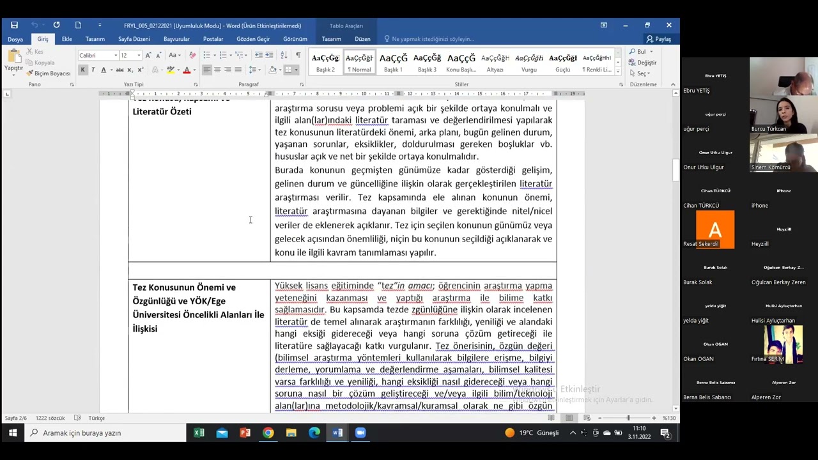Viewport: 818px width, 460px height.
Task: Click the Redo icon in the Quick Access toolbar
Action: click(x=56, y=25)
